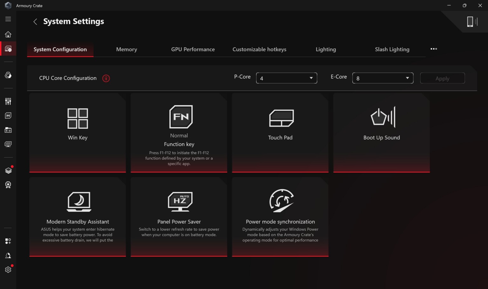
Task: Toggle the Touch Pad tile
Action: 280,133
